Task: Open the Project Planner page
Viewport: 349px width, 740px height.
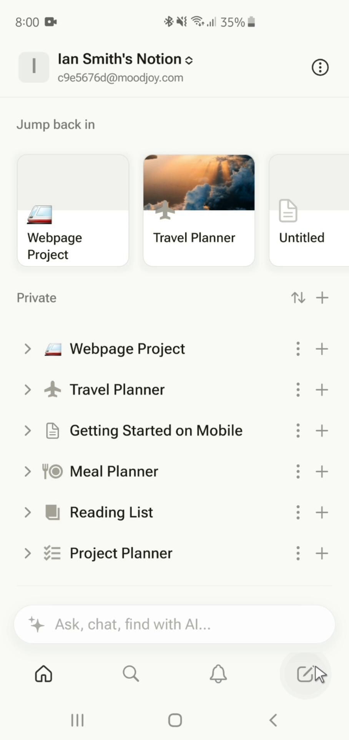Action: [x=121, y=553]
